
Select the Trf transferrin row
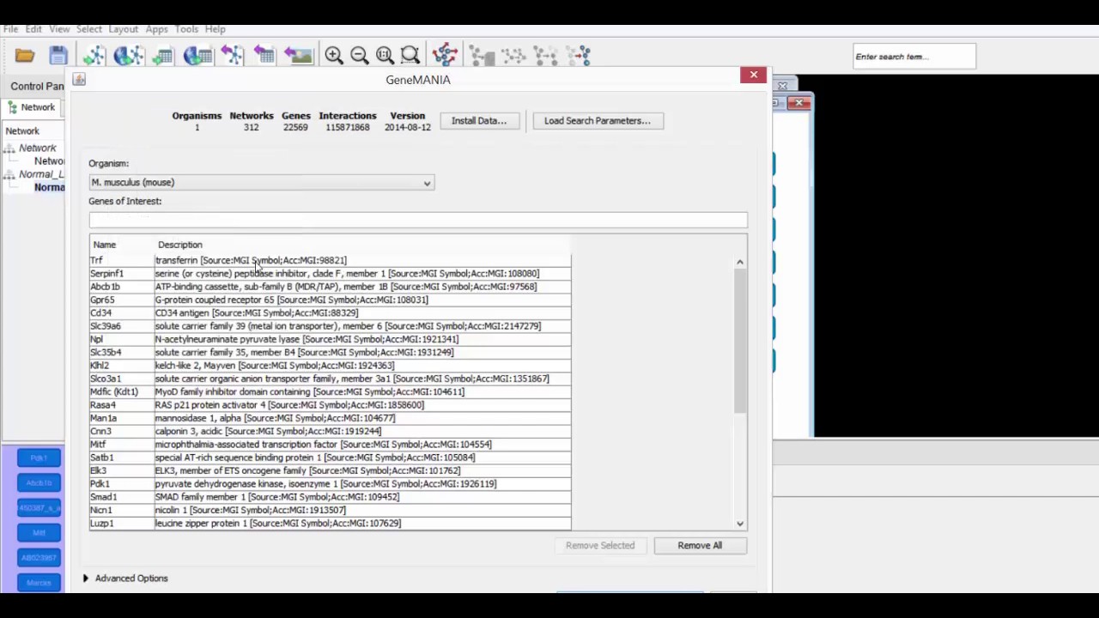coord(330,260)
